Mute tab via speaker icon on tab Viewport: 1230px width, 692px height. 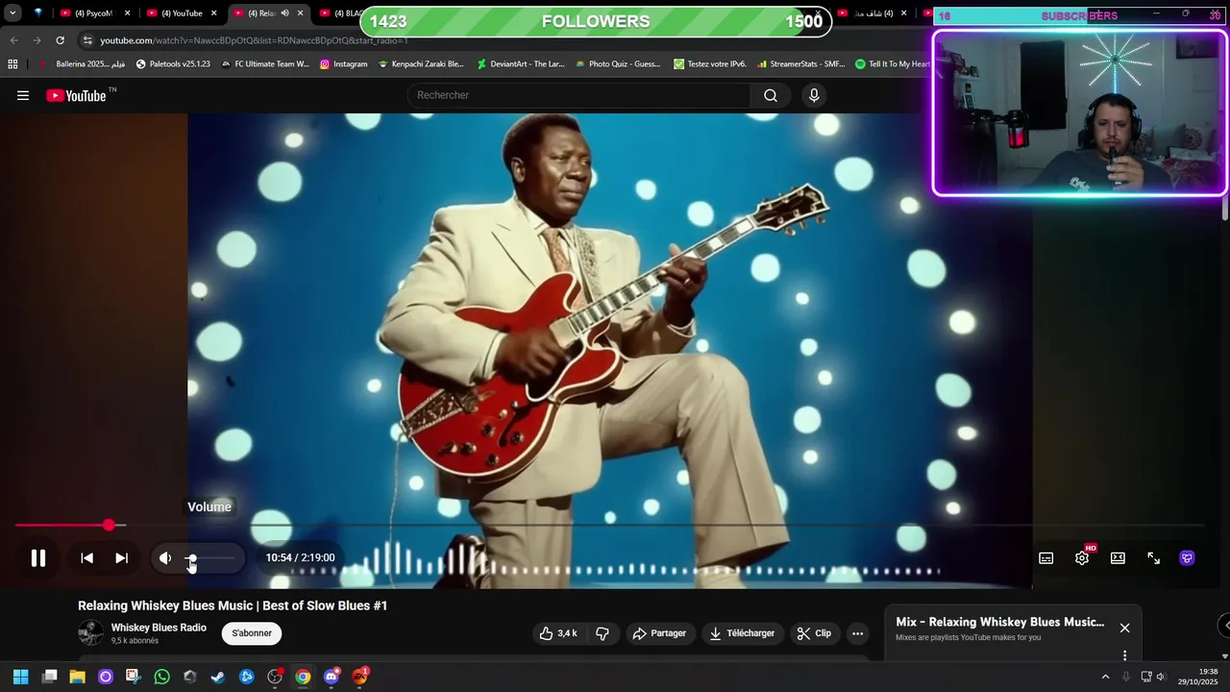click(284, 13)
